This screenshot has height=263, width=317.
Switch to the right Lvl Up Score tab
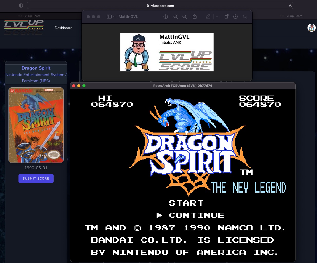[294, 16]
